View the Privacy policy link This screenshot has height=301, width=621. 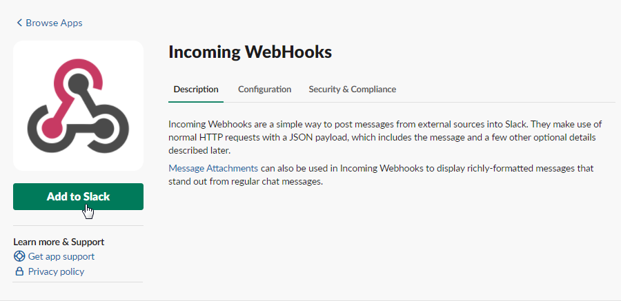[x=56, y=271]
